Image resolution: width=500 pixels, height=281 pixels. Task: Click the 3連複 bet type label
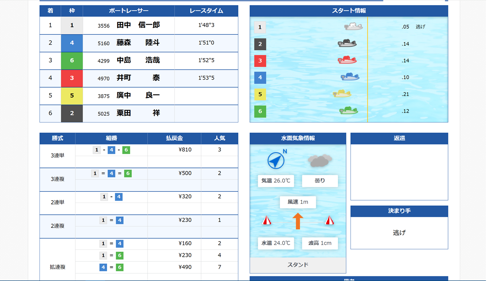tap(57, 179)
